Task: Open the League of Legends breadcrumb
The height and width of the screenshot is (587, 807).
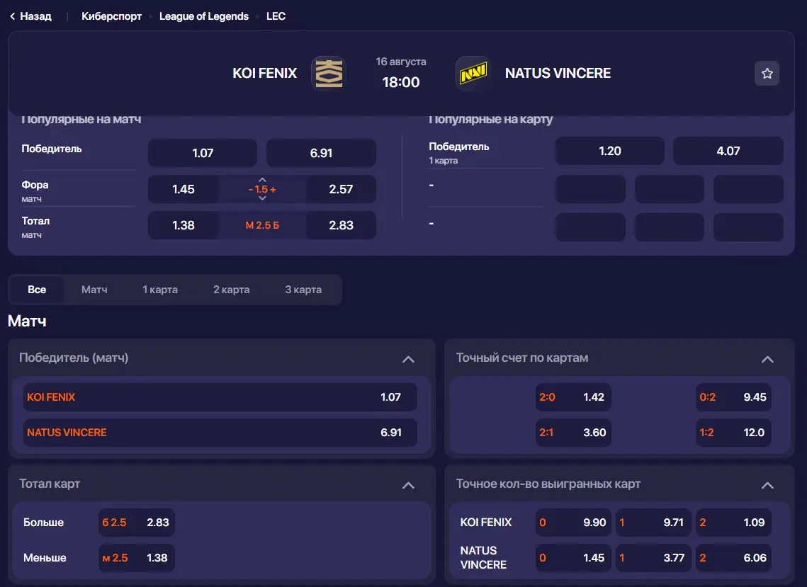Action: pos(204,16)
